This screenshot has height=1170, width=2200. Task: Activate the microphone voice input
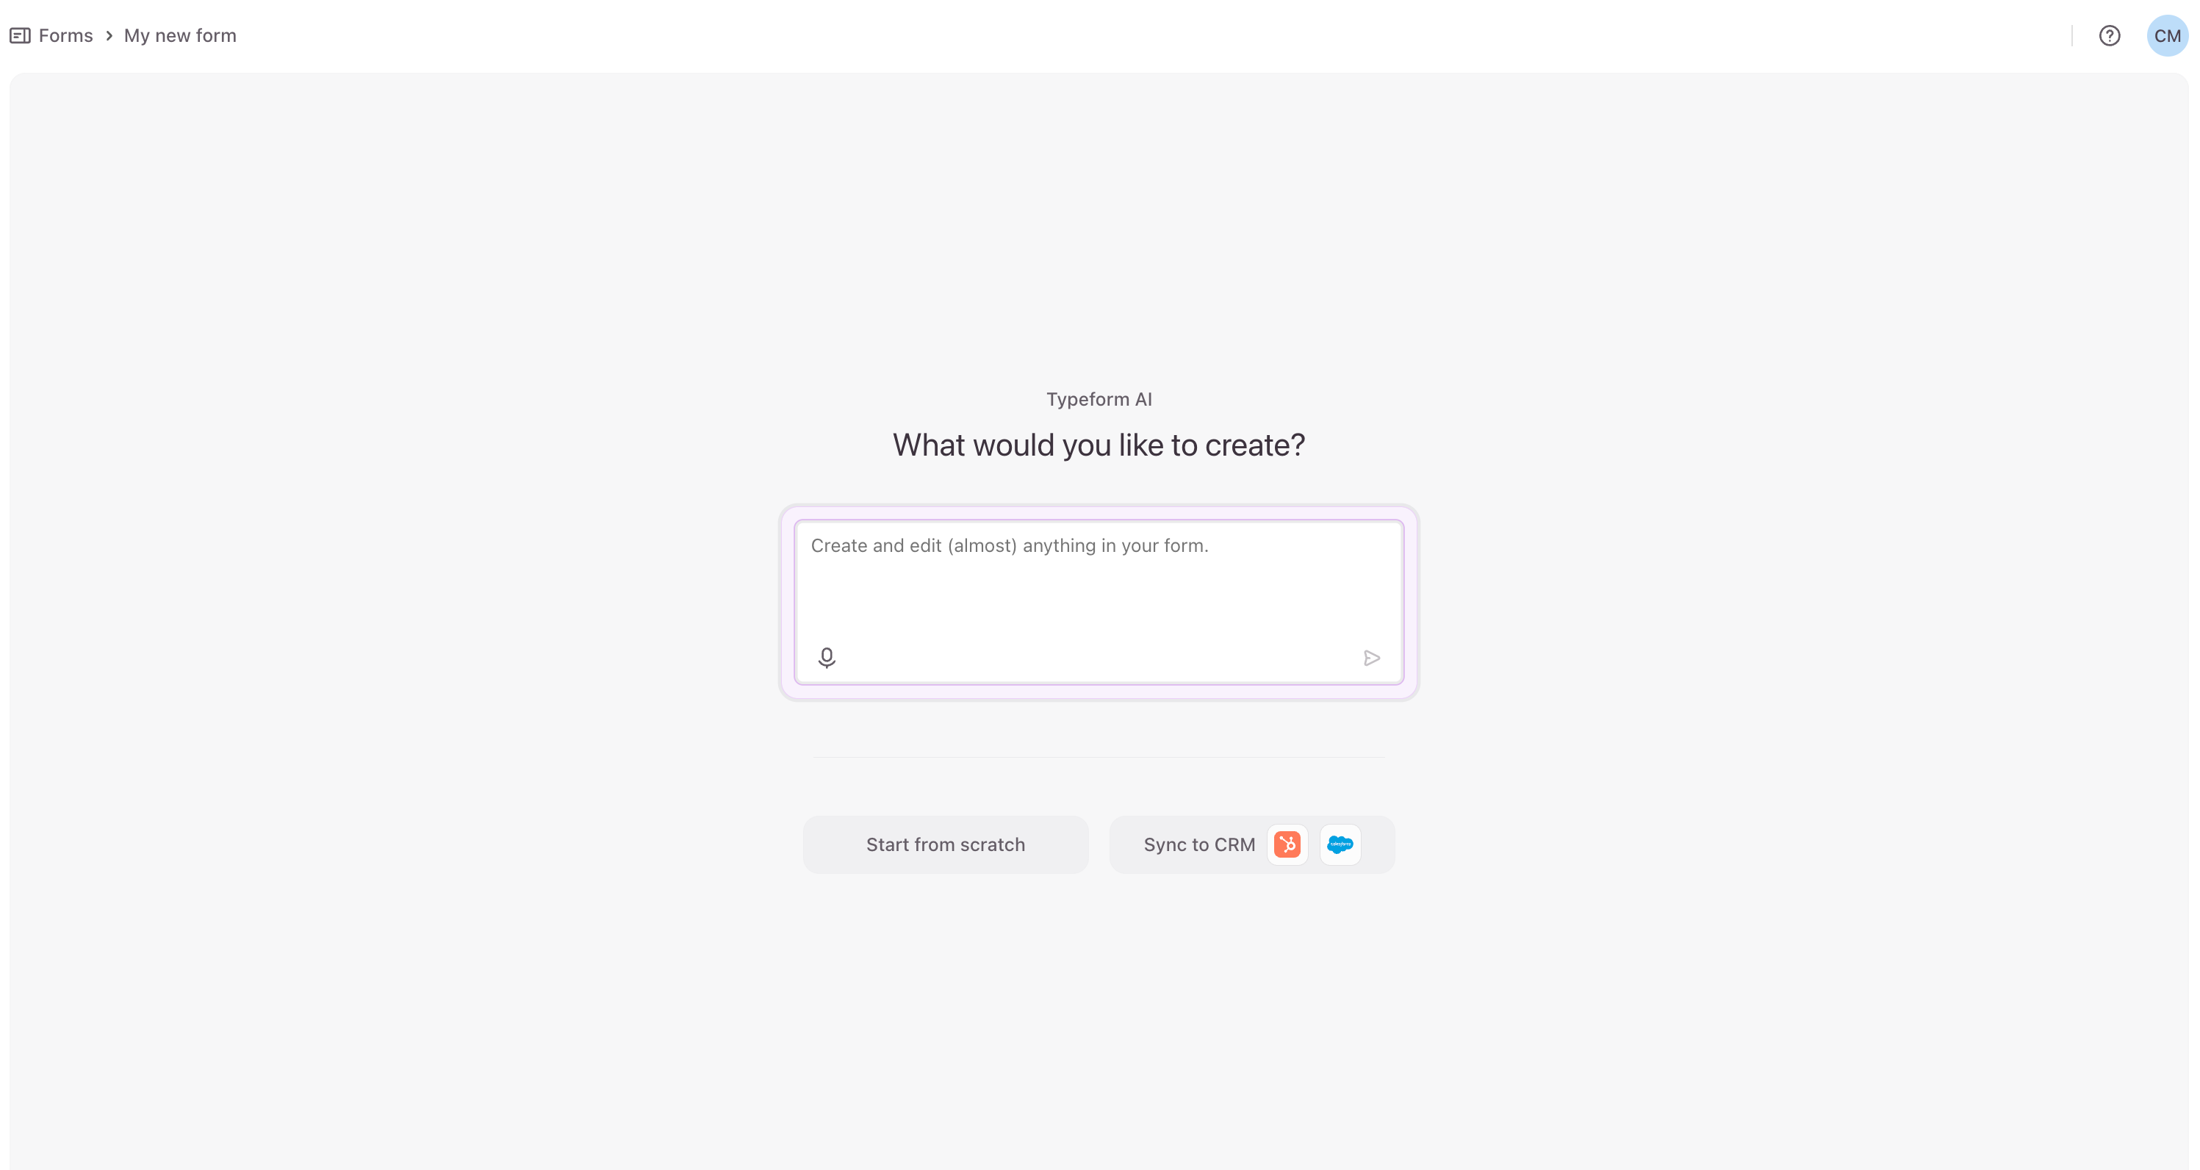[826, 658]
